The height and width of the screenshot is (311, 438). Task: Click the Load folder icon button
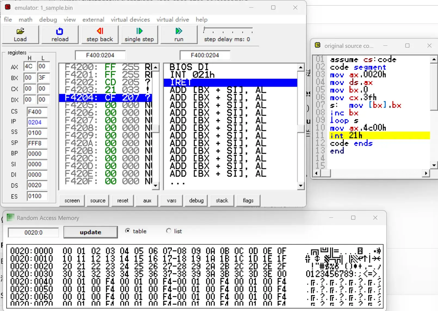tap(20, 35)
